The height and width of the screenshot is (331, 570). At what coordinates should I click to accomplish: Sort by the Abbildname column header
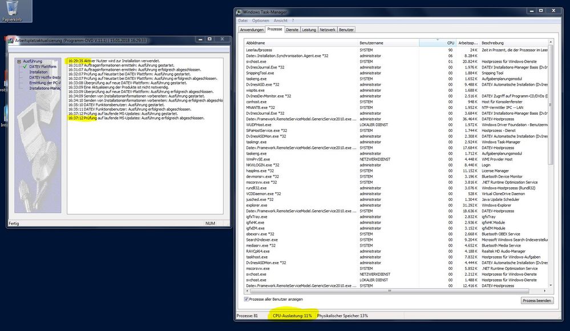(301, 43)
